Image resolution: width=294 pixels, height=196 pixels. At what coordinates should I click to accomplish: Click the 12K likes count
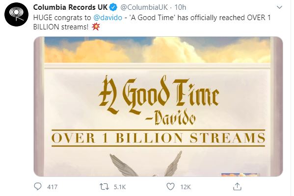[x=186, y=187]
